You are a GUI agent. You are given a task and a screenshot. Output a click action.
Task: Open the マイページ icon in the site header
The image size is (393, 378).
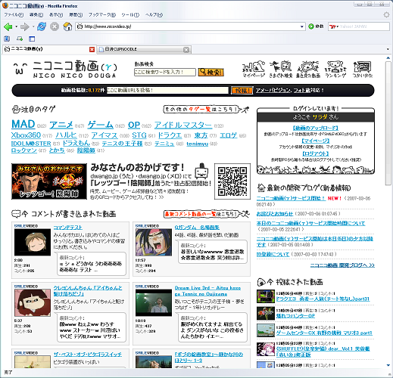254,69
